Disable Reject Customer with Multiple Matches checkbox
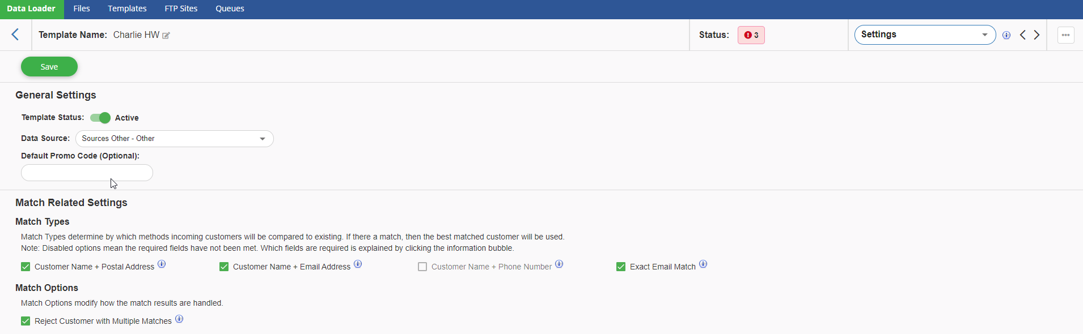The width and height of the screenshot is (1083, 334). (26, 321)
